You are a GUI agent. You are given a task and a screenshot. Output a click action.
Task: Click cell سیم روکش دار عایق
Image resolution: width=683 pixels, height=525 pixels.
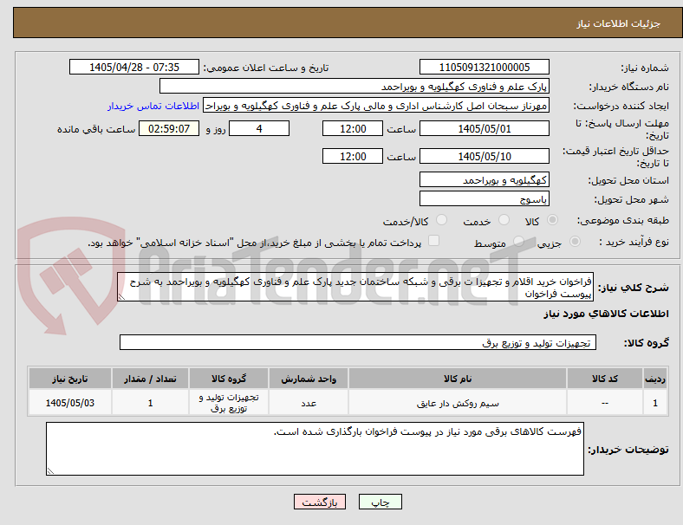tap(458, 403)
